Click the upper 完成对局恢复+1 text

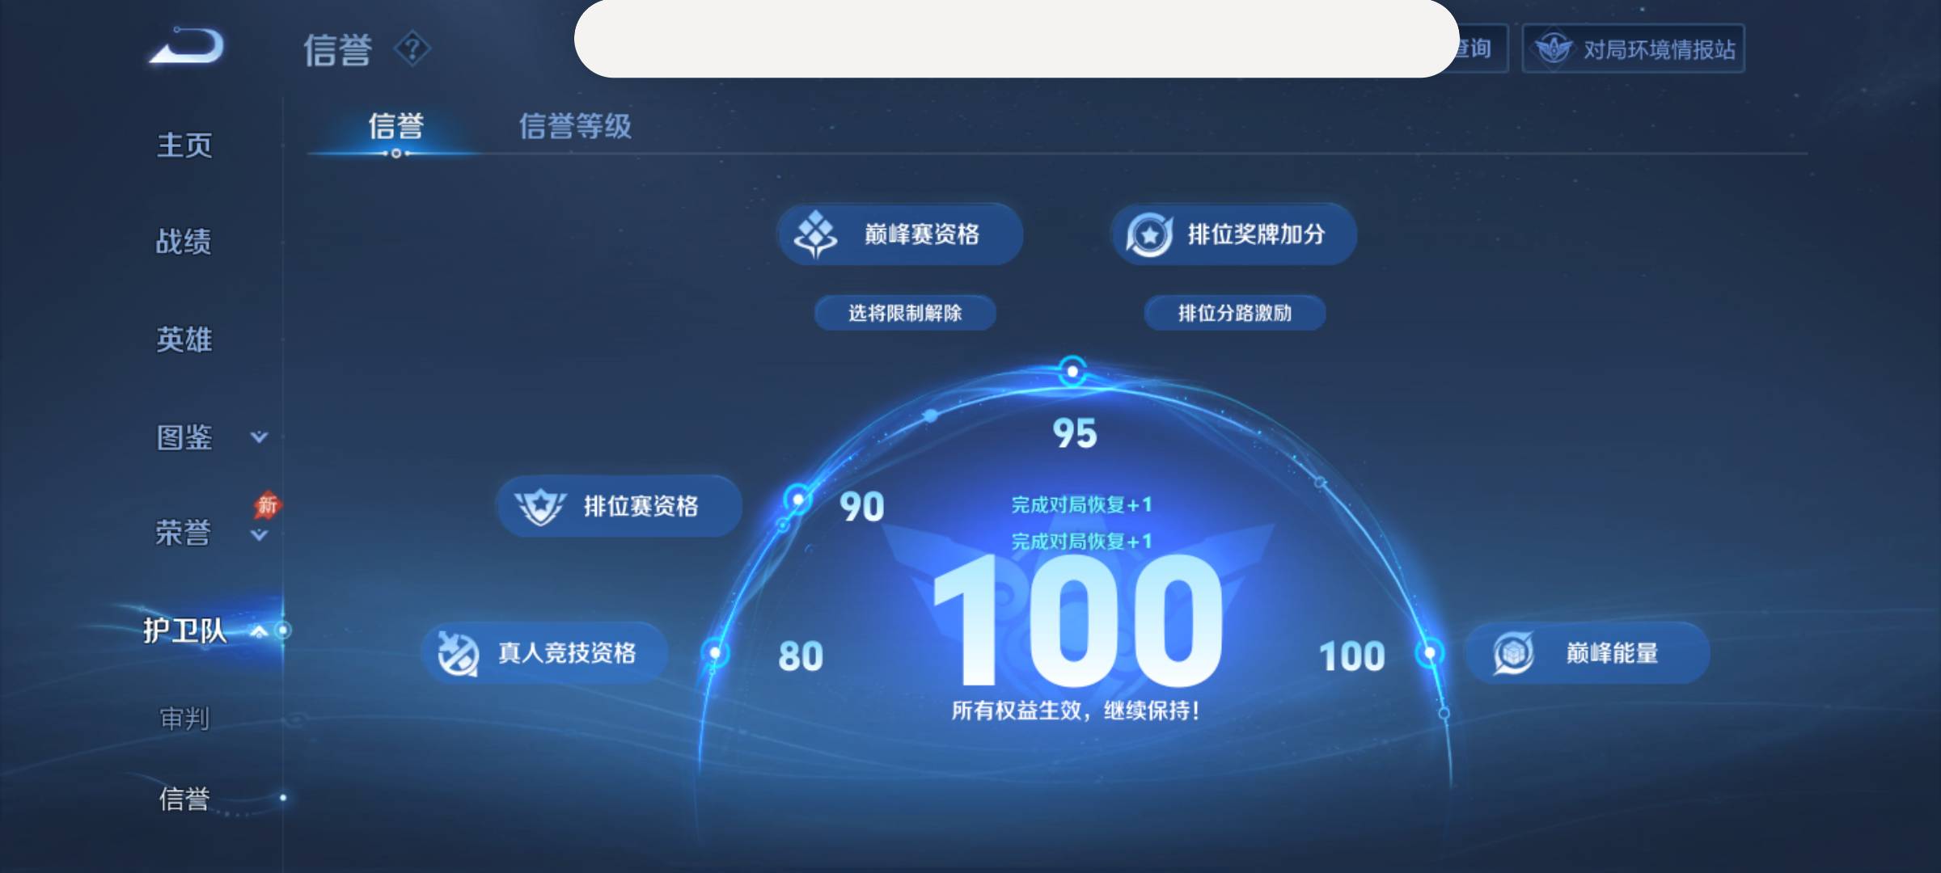coord(1081,505)
